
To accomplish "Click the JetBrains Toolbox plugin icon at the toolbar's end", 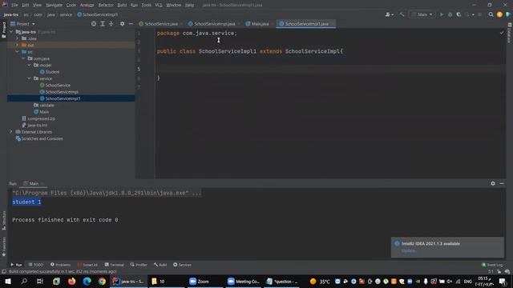I will 507,14.
